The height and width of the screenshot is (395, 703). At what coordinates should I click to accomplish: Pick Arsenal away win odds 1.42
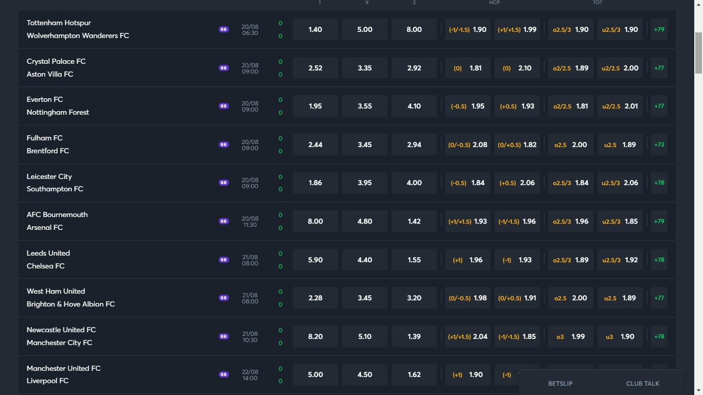coord(414,221)
